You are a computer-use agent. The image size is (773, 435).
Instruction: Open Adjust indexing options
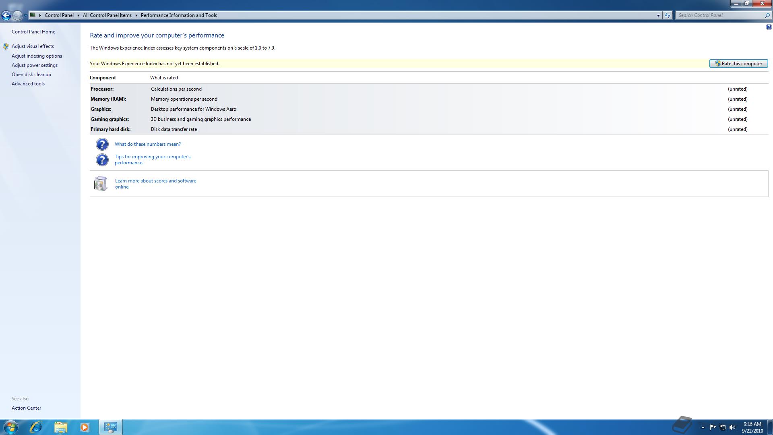pos(37,56)
